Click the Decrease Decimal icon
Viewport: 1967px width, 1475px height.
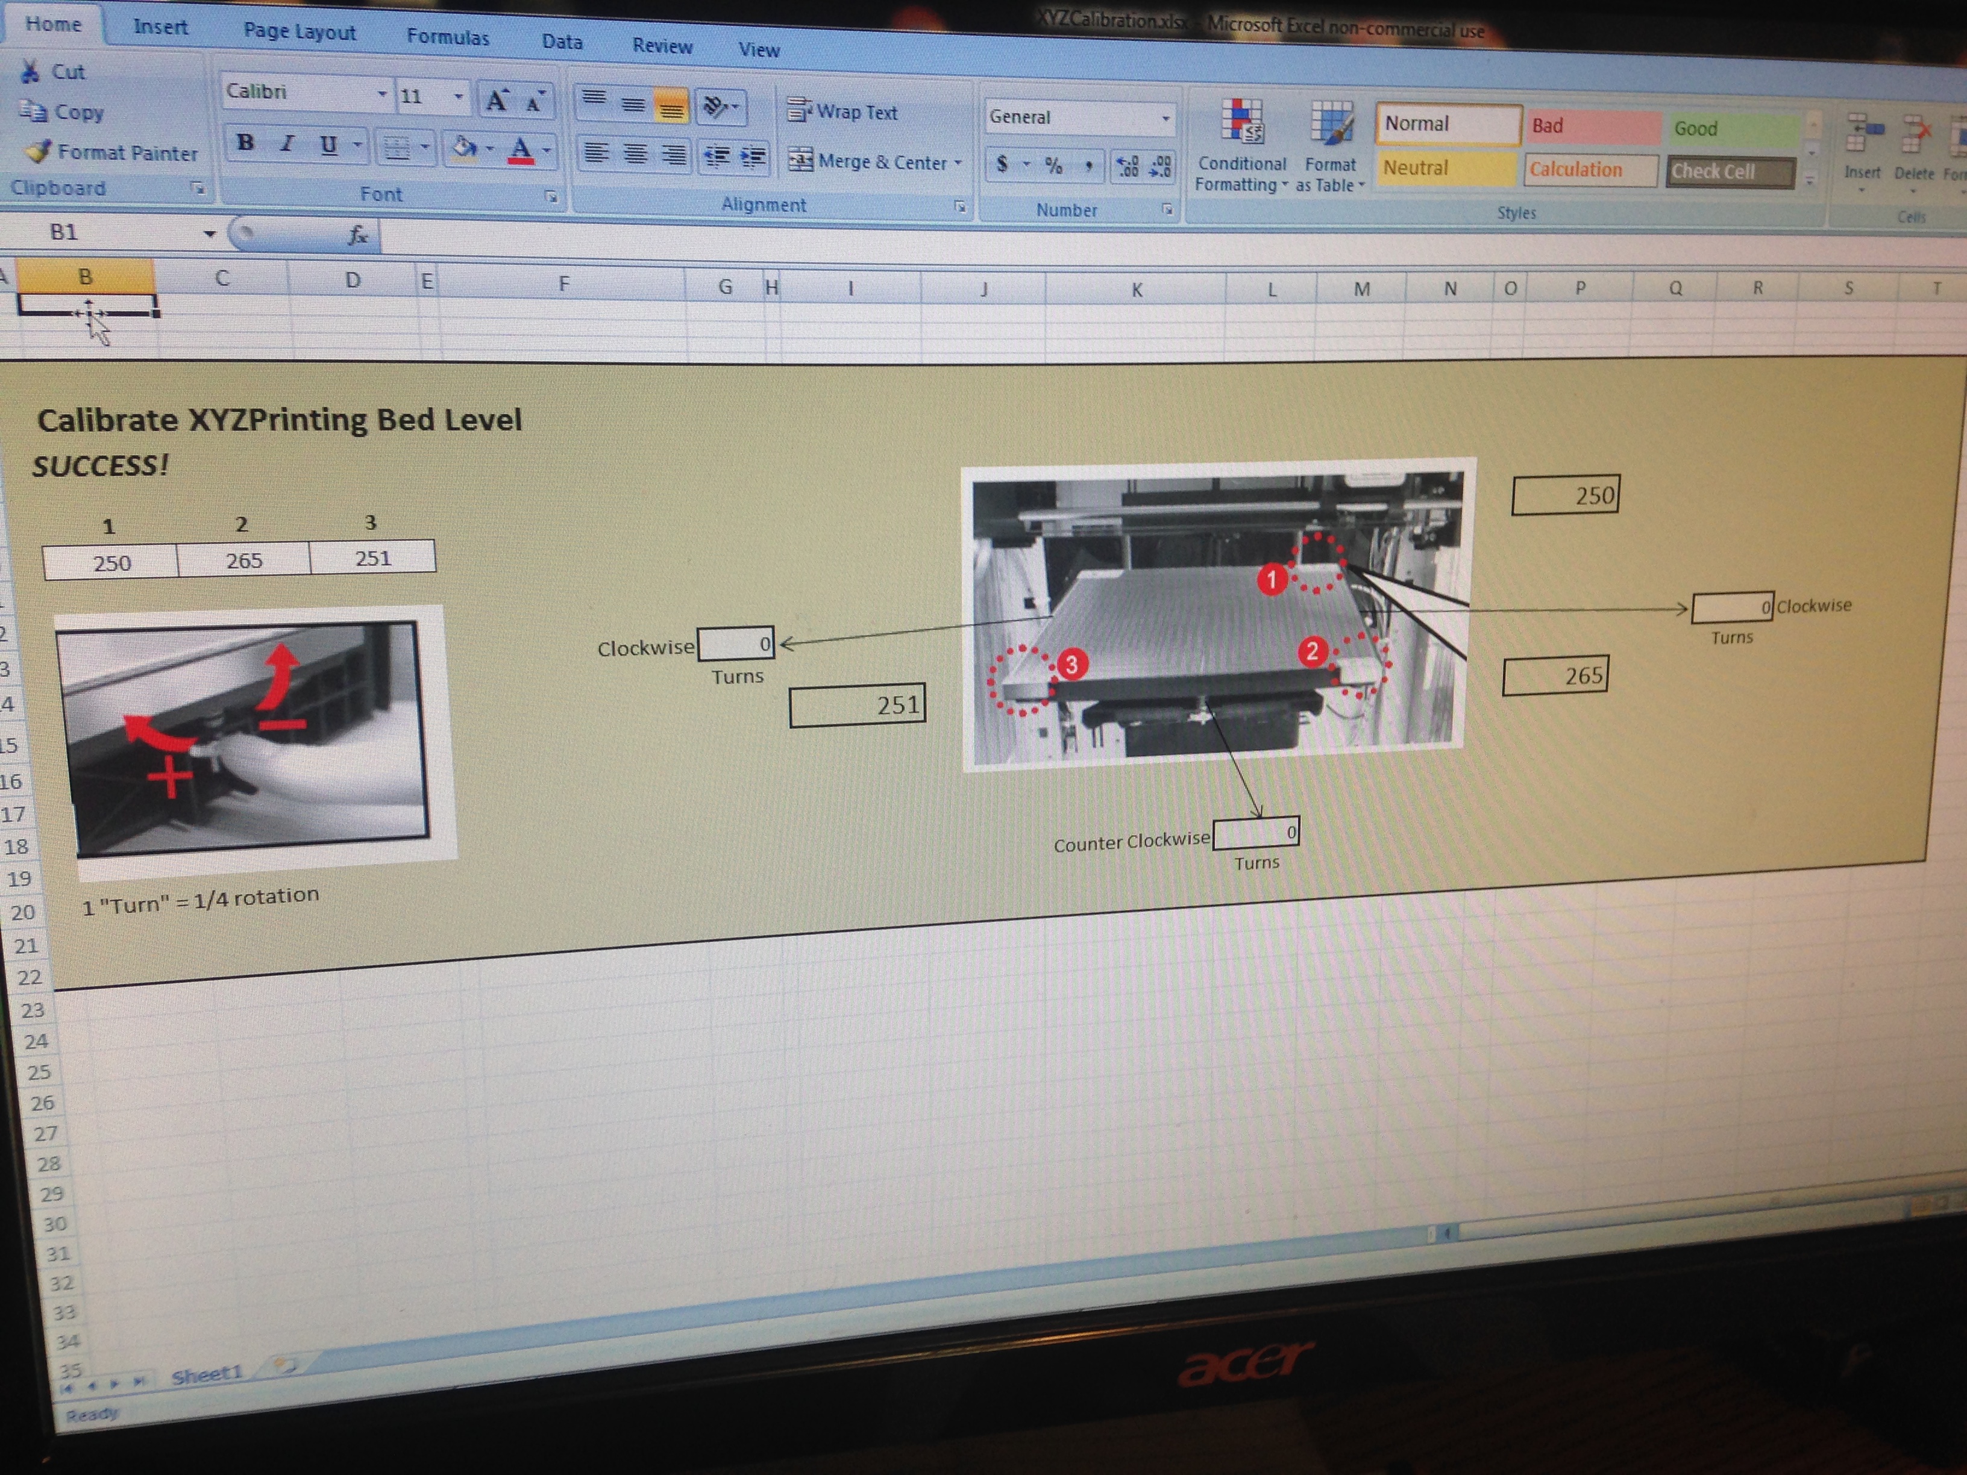click(x=1159, y=167)
